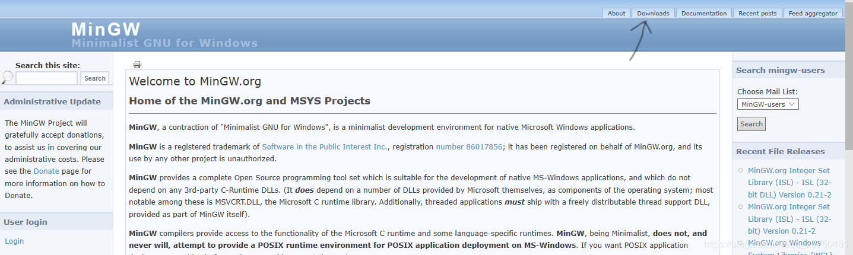The image size is (853, 255).
Task: Open ISL (32-bit) Version 0.21-2 release link
Action: [789, 219]
